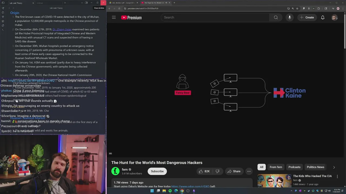Open Microsoft Edge from taskbar
The width and height of the screenshot is (346, 194).
(176, 191)
